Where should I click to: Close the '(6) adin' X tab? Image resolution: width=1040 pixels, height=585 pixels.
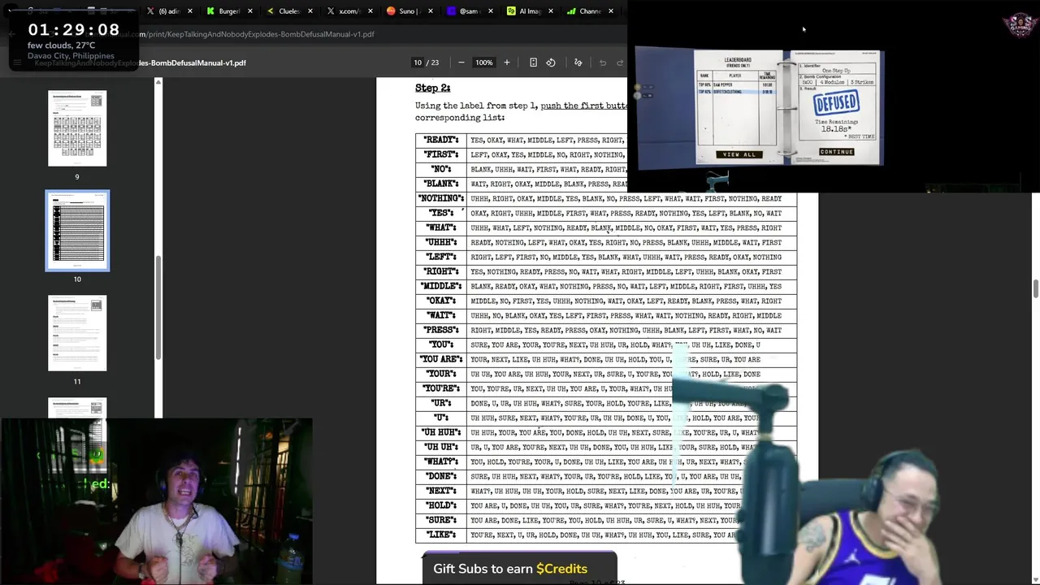pos(190,11)
